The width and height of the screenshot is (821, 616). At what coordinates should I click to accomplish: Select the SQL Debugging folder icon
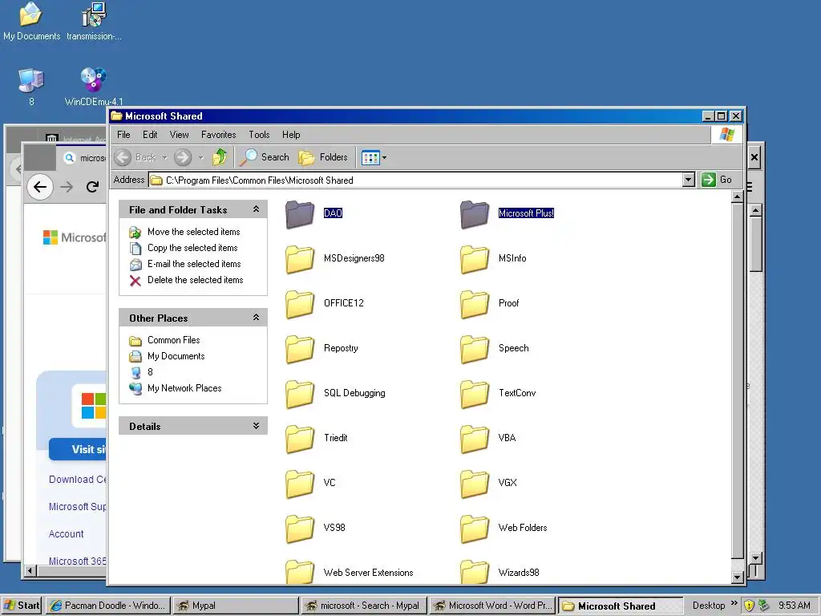coord(300,394)
